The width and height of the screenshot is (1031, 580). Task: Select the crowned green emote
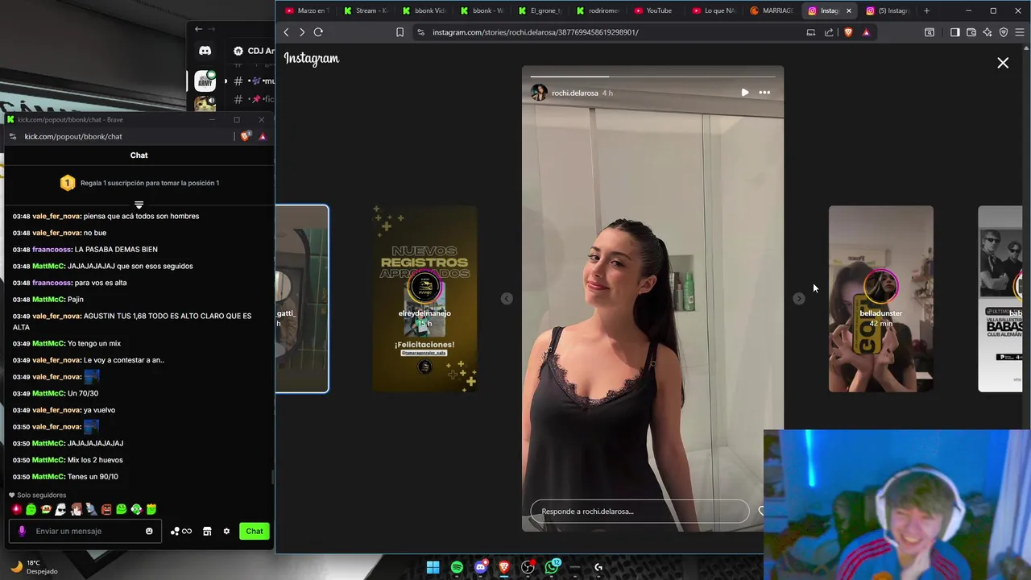(x=151, y=509)
